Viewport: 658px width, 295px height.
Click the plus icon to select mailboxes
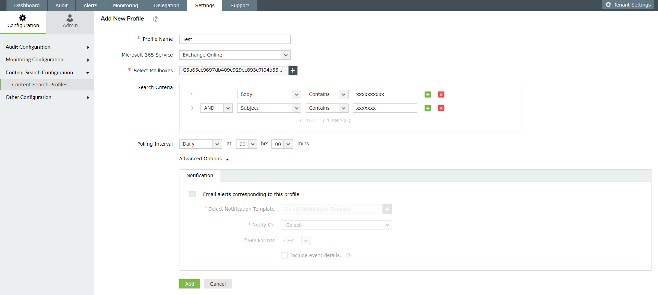click(293, 71)
